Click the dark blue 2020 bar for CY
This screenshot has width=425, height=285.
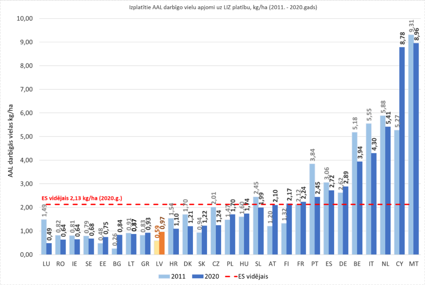click(x=402, y=151)
